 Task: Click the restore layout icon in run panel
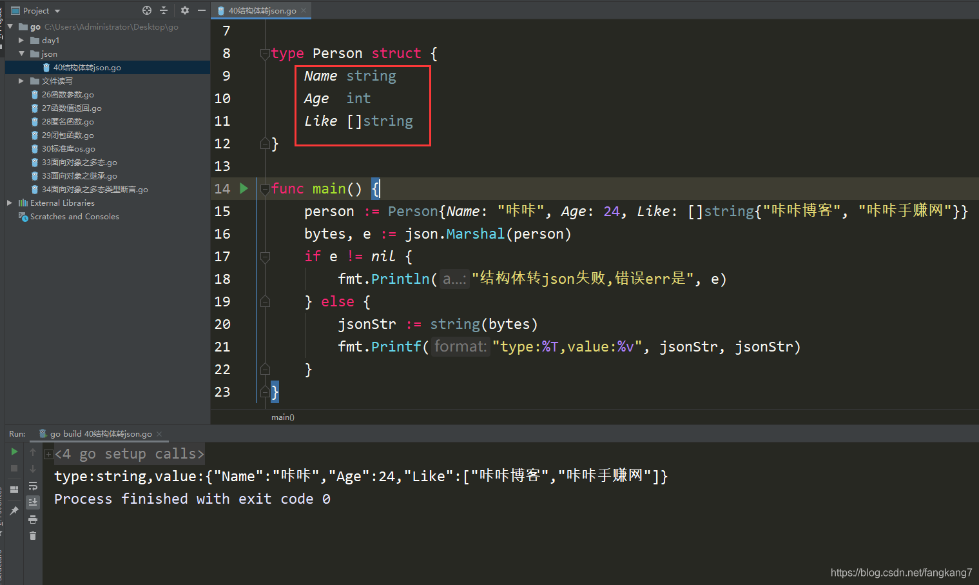[15, 488]
